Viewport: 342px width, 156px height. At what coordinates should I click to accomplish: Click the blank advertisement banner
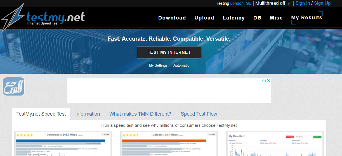click(169, 91)
